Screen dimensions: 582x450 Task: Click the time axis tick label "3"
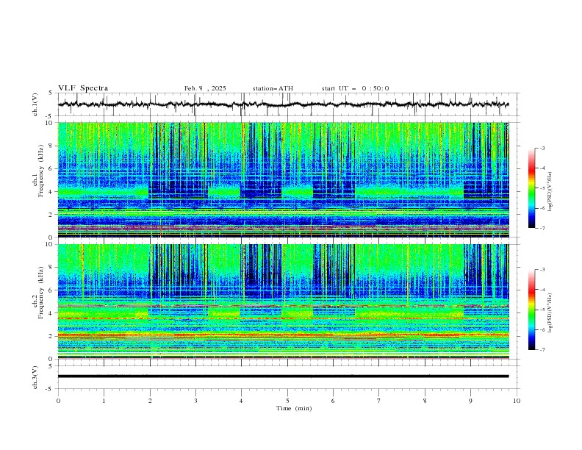pyautogui.click(x=195, y=401)
